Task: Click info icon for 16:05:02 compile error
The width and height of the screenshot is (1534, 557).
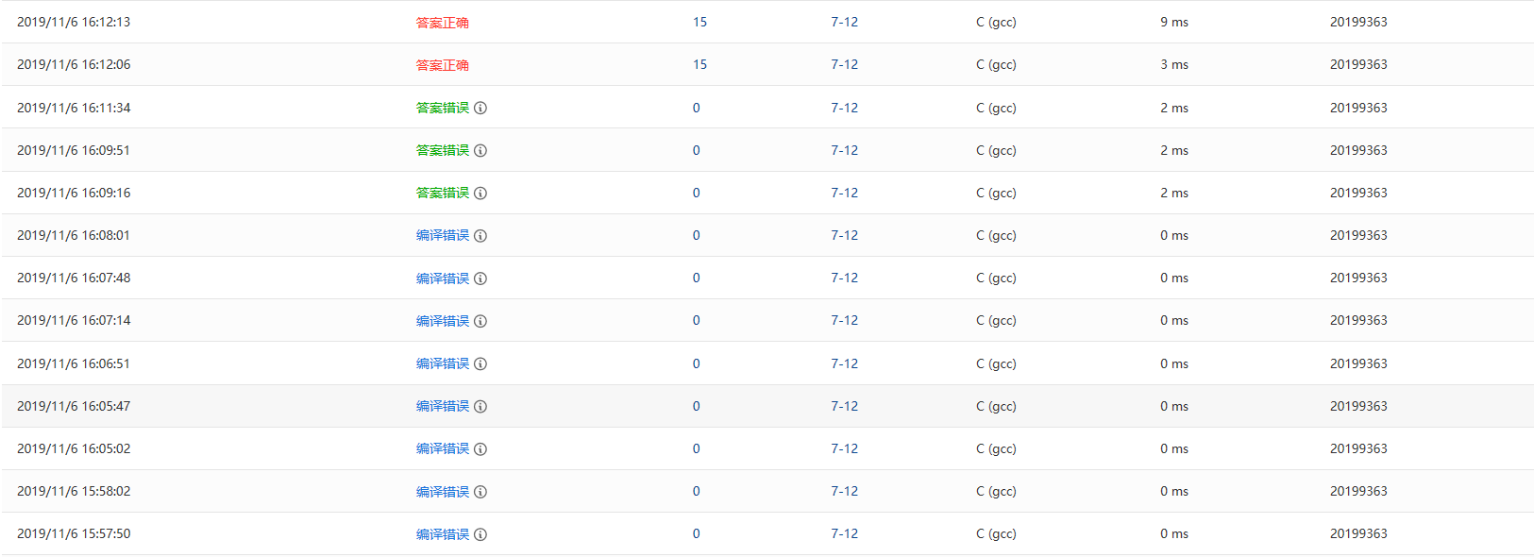Action: [480, 448]
